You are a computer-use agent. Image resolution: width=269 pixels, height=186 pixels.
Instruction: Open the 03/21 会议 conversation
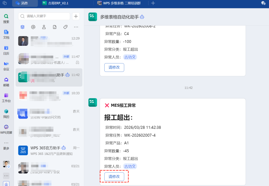(49, 169)
